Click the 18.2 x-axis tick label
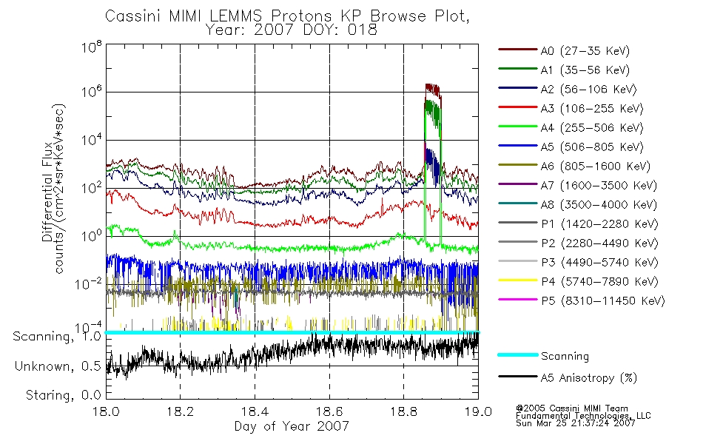Screen dimensions: 703x444 pyautogui.click(x=181, y=411)
